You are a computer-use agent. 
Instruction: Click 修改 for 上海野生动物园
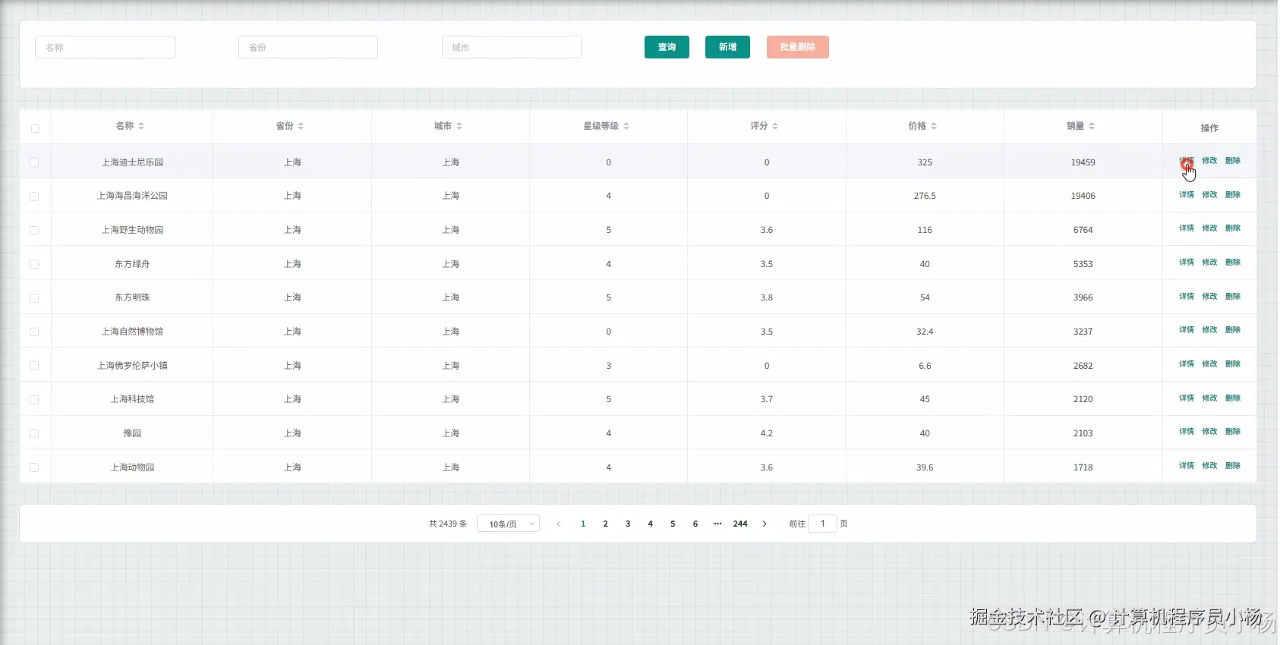click(1209, 228)
